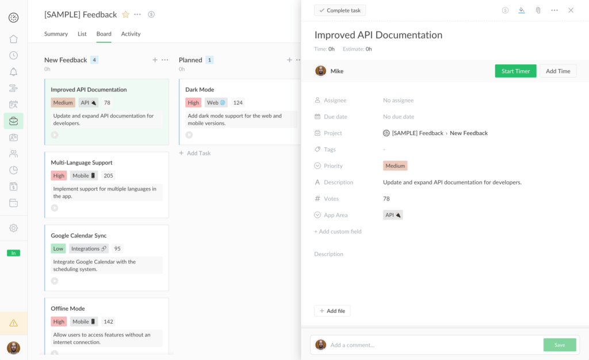Screen dimensions: 589x360
Task: Mark the task complete
Action: click(x=339, y=10)
